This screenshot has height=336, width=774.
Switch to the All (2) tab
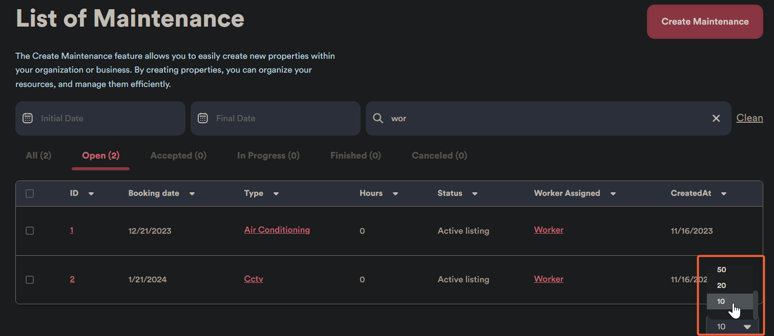click(x=38, y=155)
